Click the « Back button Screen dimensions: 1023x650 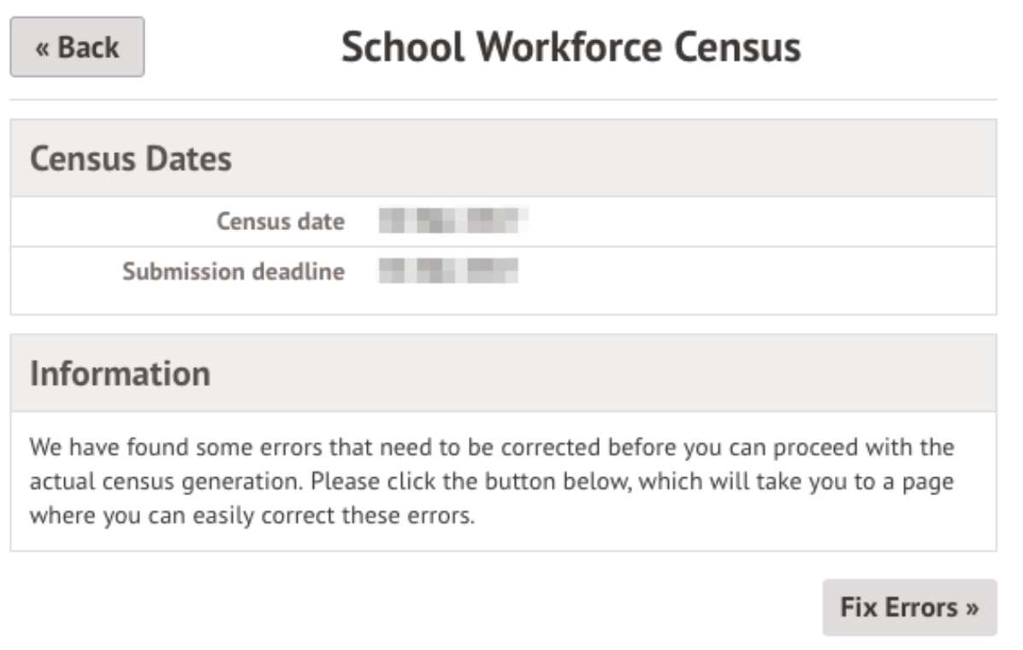pos(77,47)
